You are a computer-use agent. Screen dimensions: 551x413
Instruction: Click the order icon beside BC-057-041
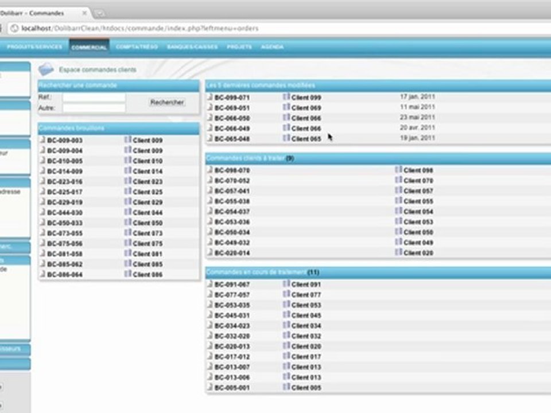210,190
